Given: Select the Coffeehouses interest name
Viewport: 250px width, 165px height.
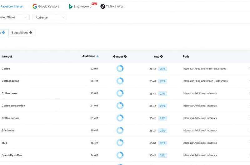Looking at the screenshot, I should pos(10,81).
